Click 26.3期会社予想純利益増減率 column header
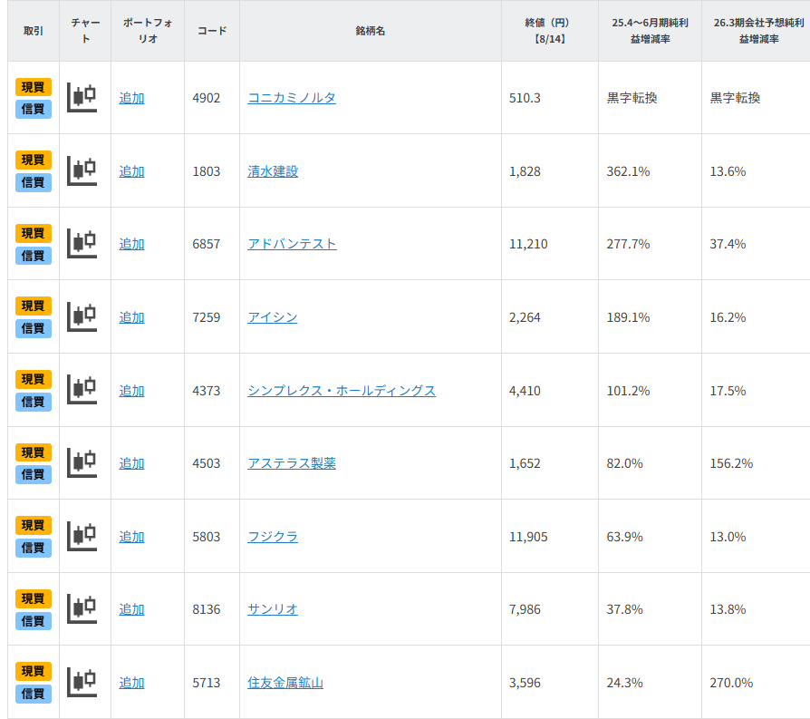The height and width of the screenshot is (719, 810). pos(757,31)
